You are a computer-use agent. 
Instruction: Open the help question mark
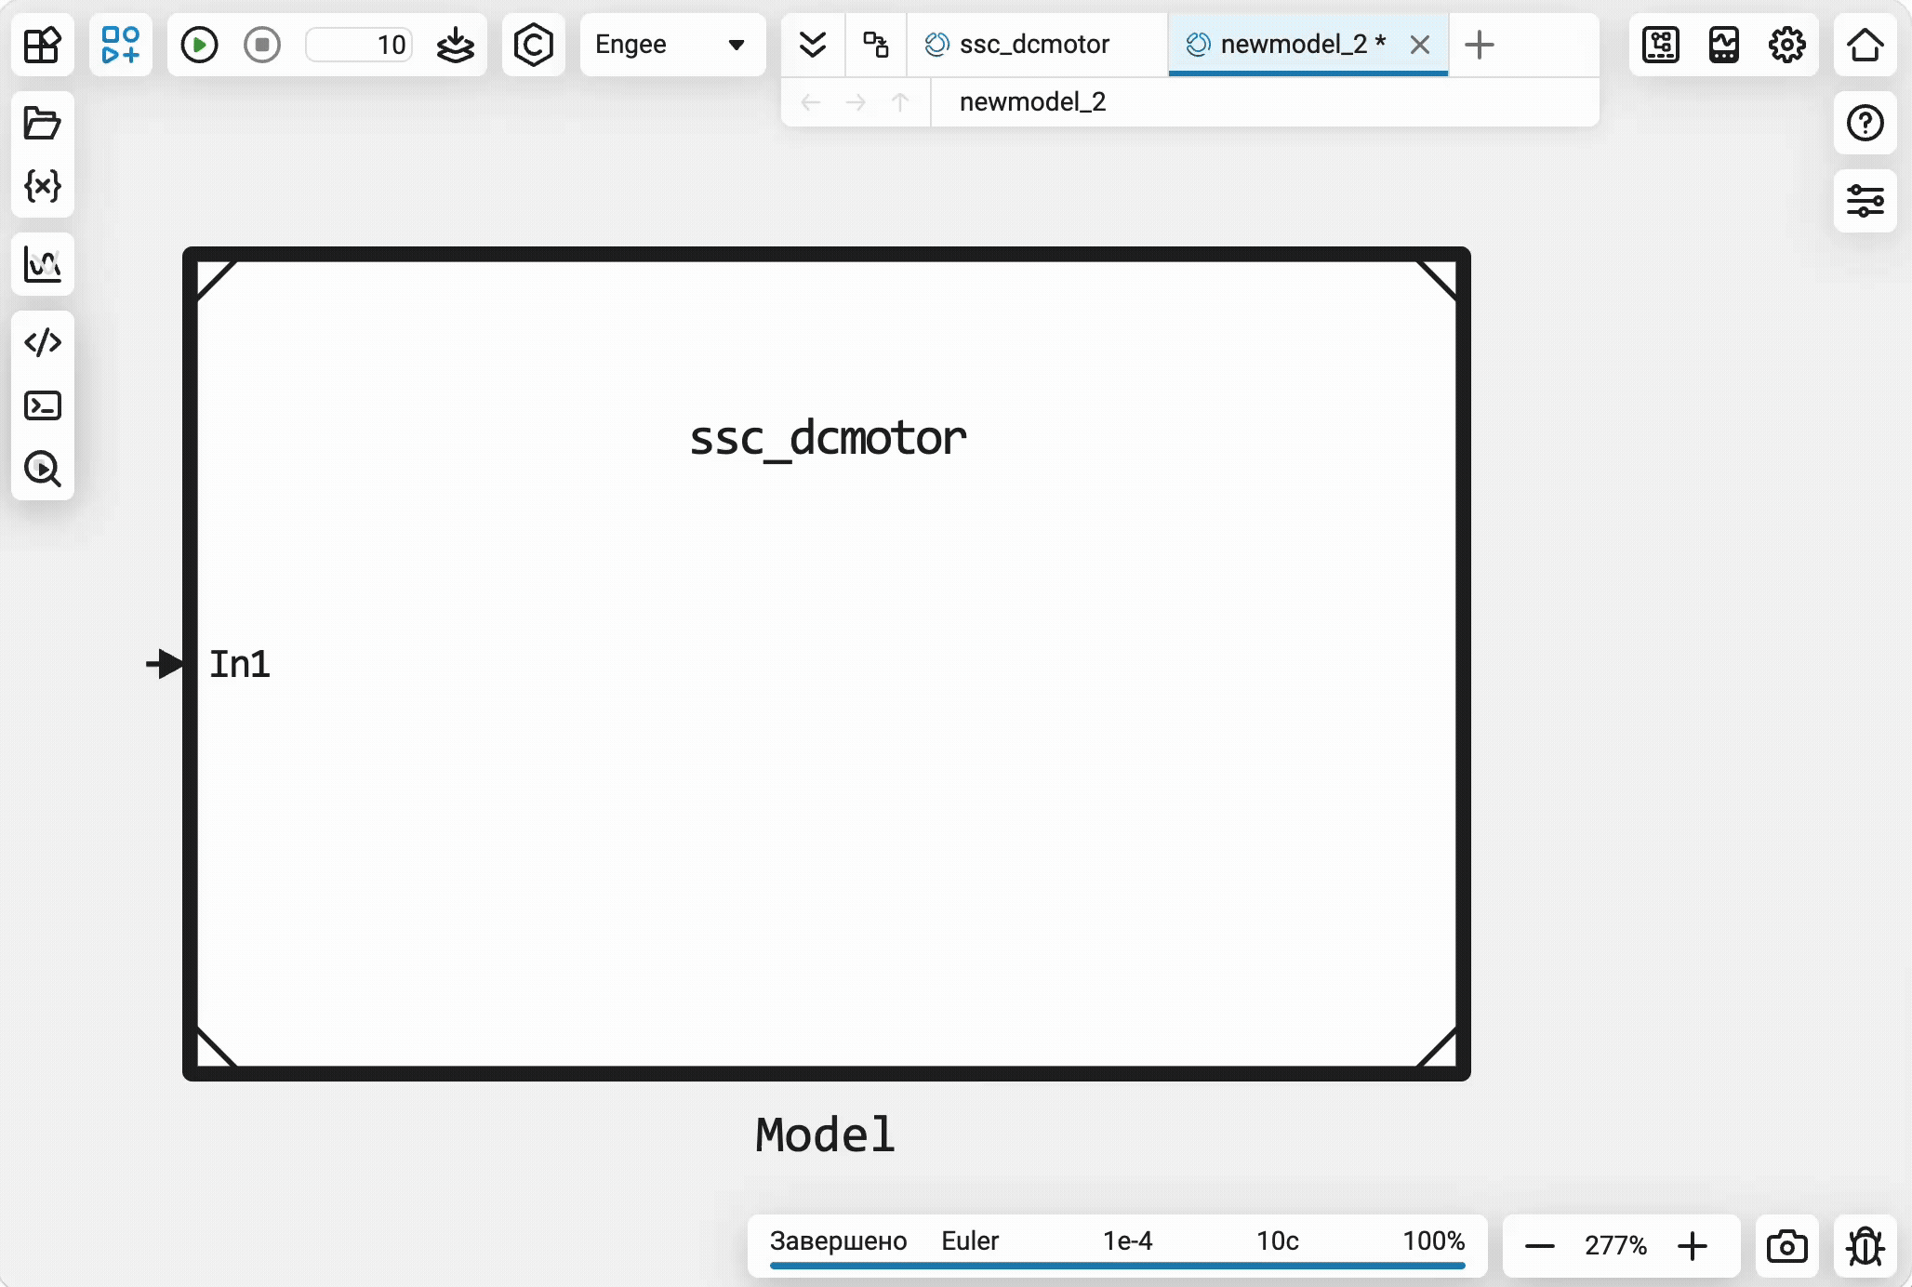click(1866, 123)
